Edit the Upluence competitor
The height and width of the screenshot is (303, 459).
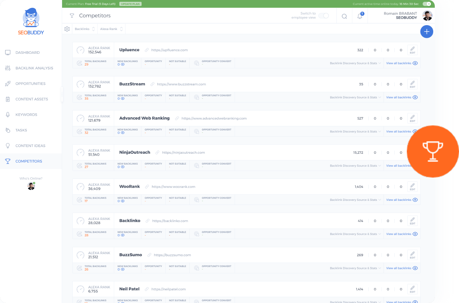click(x=413, y=50)
